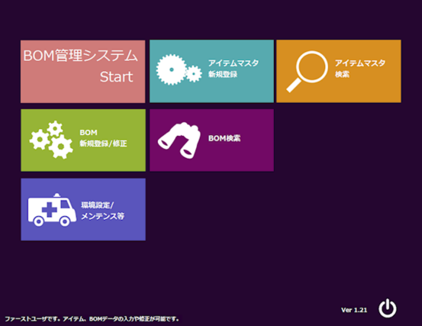
Task: Click the ファーストユーザです status message
Action: [92, 319]
